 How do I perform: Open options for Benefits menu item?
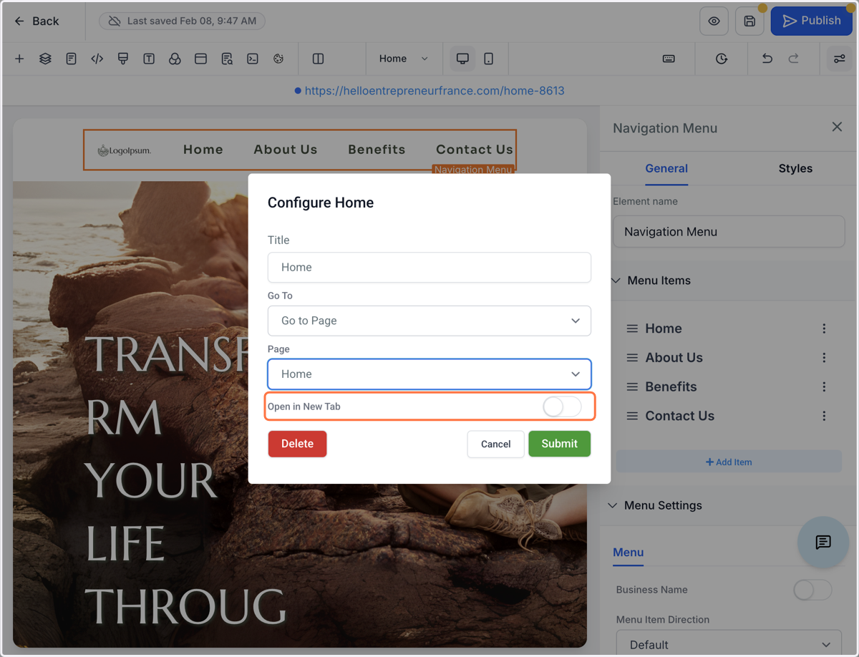(x=824, y=386)
